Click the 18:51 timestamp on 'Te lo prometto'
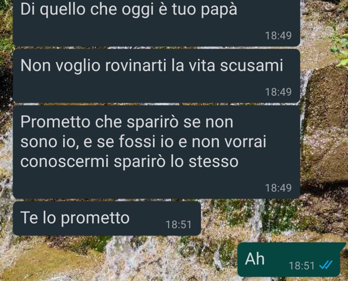The width and height of the screenshot is (348, 281). (x=179, y=224)
